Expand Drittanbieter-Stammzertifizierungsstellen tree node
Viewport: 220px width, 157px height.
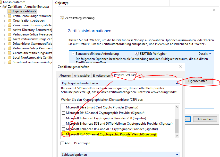4,44
